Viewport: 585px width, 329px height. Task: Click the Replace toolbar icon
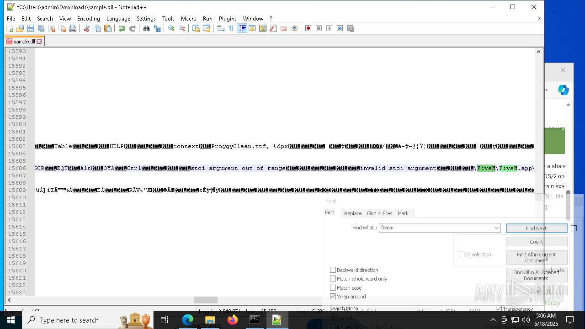point(157,28)
